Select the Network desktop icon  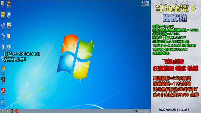coord(3,37)
